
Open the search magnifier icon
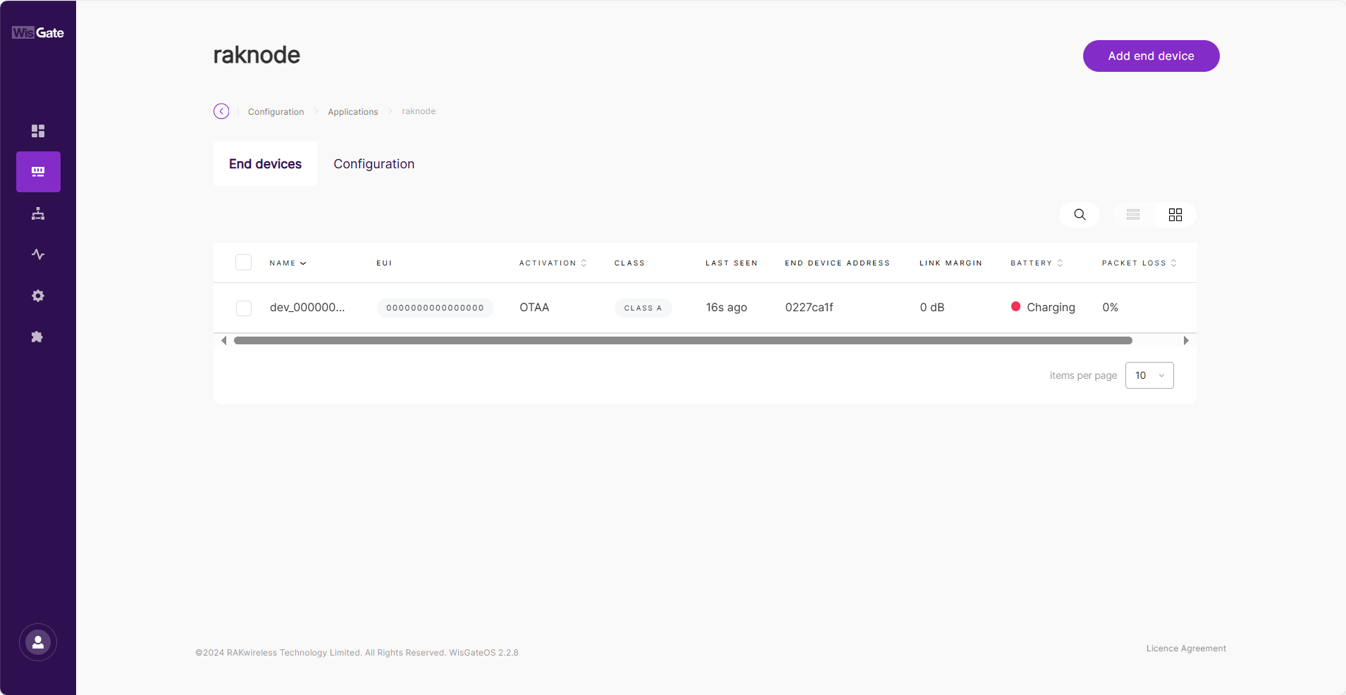coord(1080,215)
